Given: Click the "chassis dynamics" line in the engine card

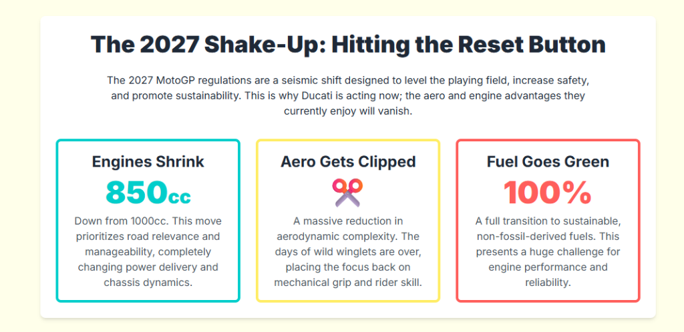Looking at the screenshot, I should click(x=148, y=283).
